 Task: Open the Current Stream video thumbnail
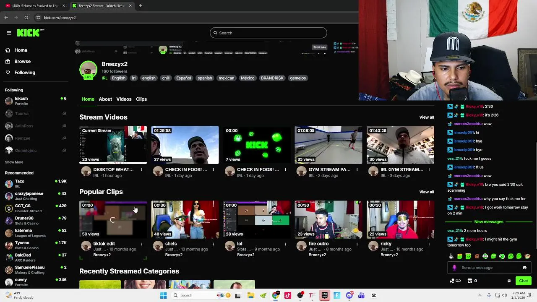[x=113, y=145]
